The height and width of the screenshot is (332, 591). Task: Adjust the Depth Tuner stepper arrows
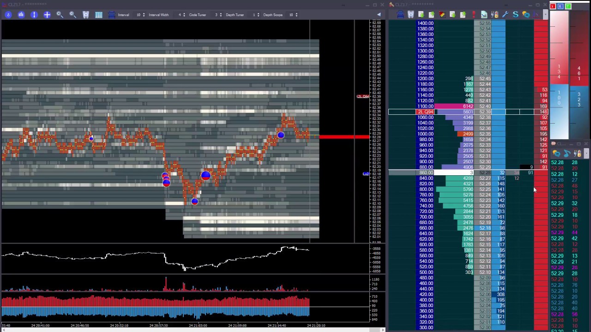tap(259, 15)
